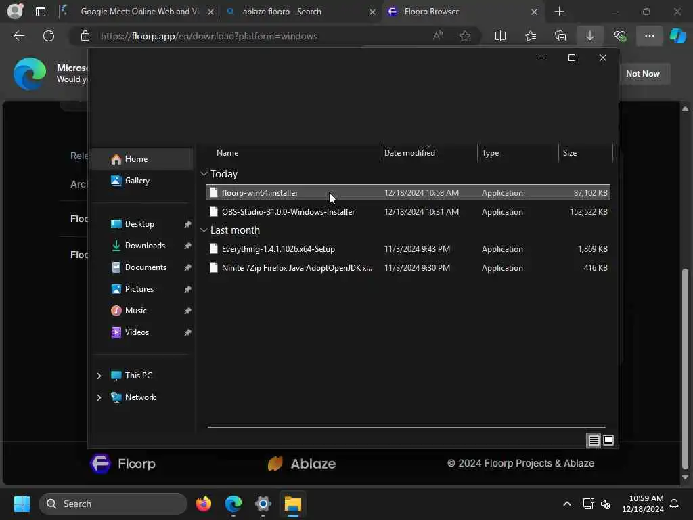Open Browser essentials heart icon
Viewport: 693px width, 520px height.
[620, 36]
